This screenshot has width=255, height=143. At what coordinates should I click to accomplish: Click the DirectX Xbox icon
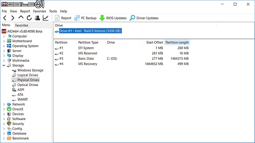click(x=9, y=109)
